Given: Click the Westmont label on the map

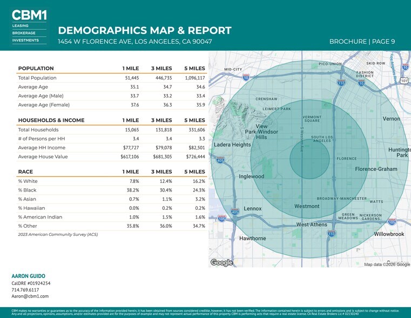Looking at the screenshot, I should (307, 206).
